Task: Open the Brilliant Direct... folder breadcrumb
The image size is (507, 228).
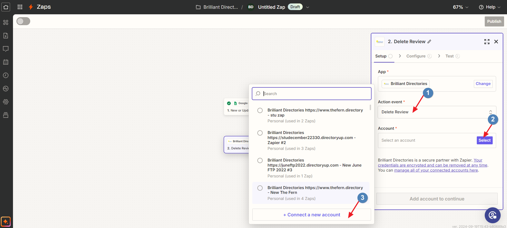Action: pos(221,7)
